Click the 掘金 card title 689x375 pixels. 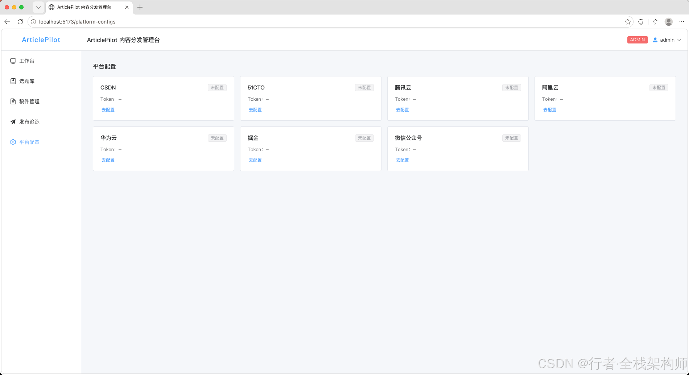[x=253, y=138]
